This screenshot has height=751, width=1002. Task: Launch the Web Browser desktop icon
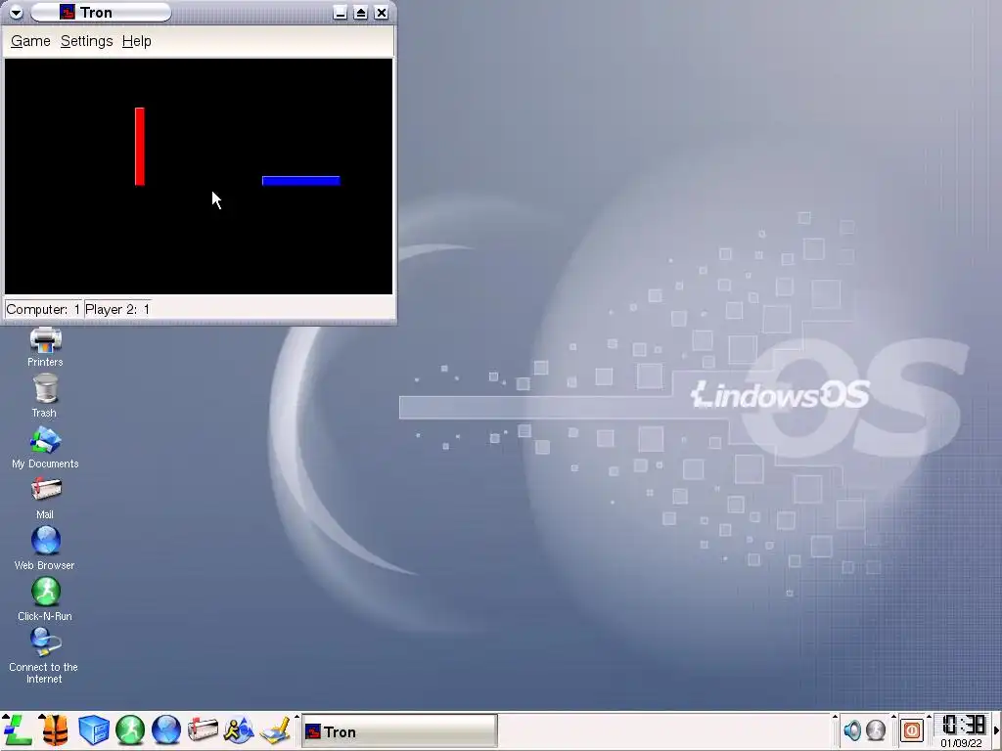(45, 549)
